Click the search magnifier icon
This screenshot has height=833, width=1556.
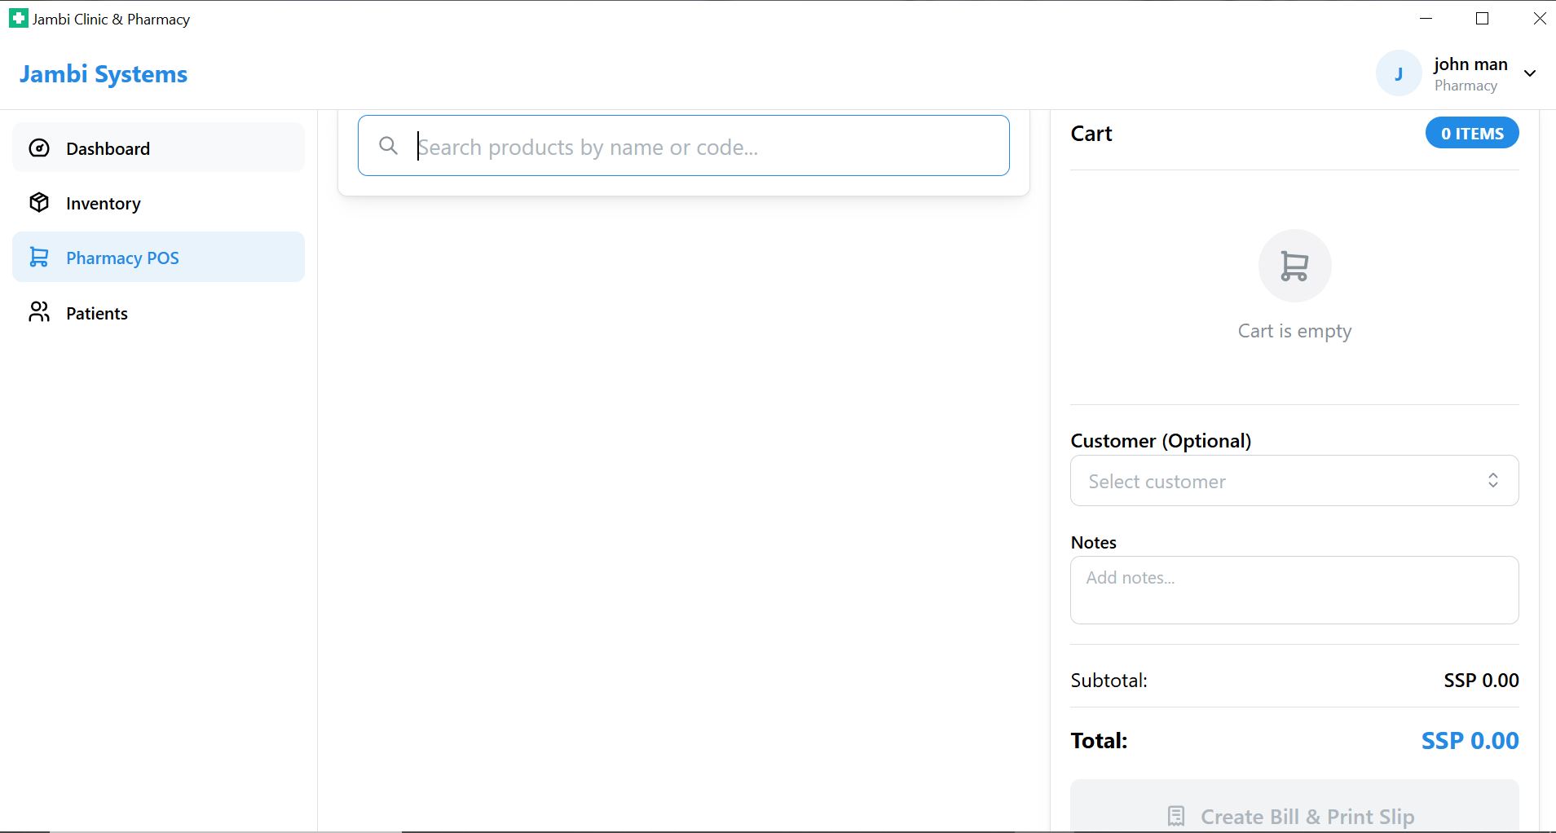[389, 146]
